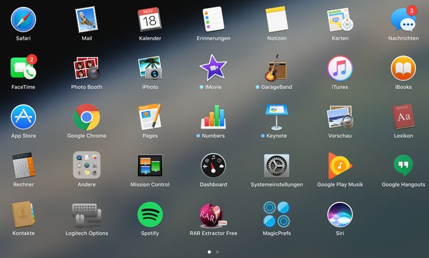
Task: Open the Siri icon
Action: coord(340,214)
